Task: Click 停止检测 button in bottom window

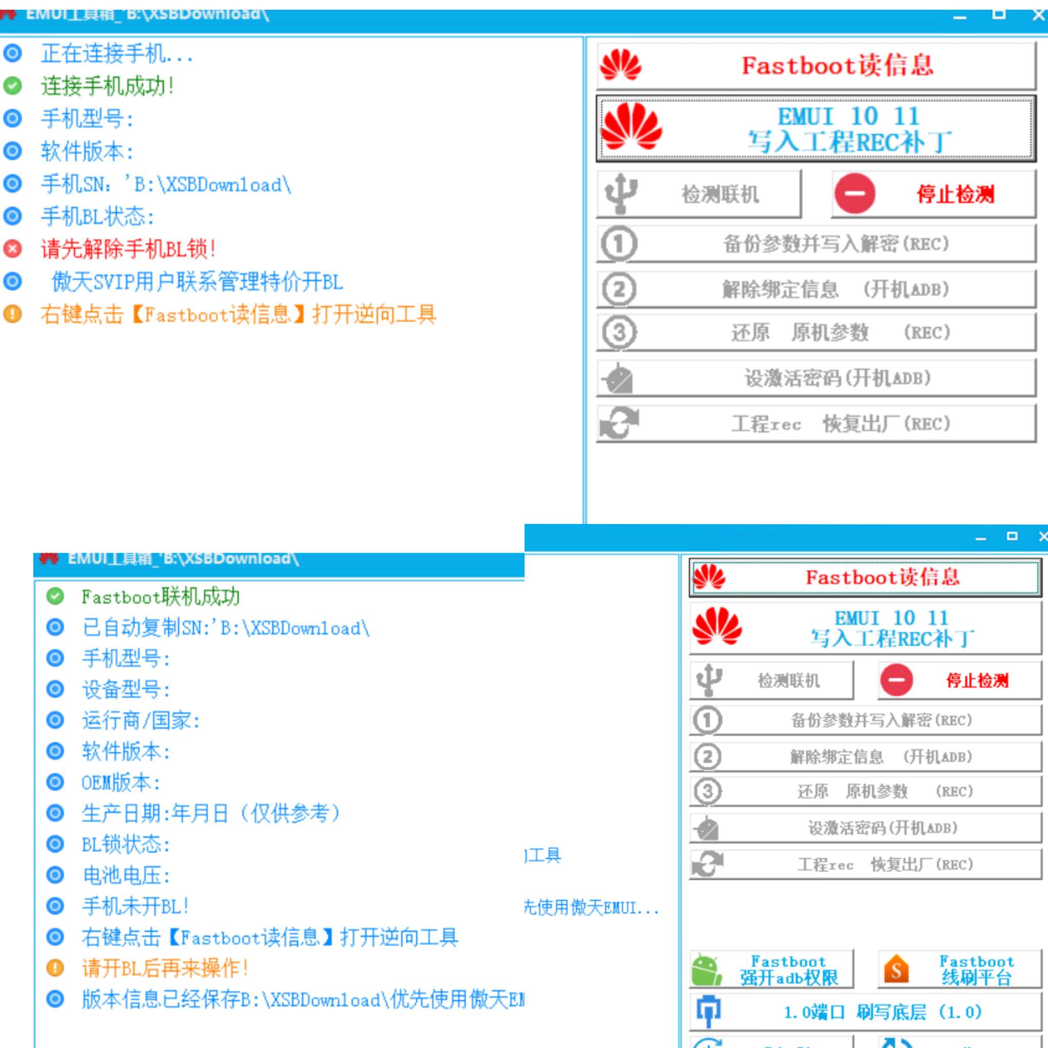Action: (x=959, y=680)
